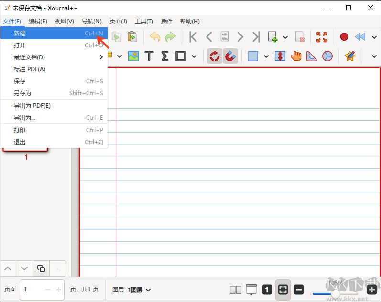Zoom out with minus button

tap(299, 290)
